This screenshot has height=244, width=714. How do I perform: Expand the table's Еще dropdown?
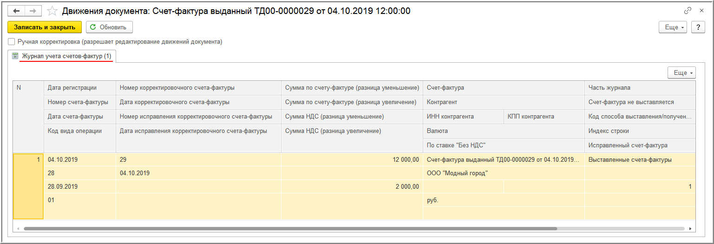click(681, 73)
